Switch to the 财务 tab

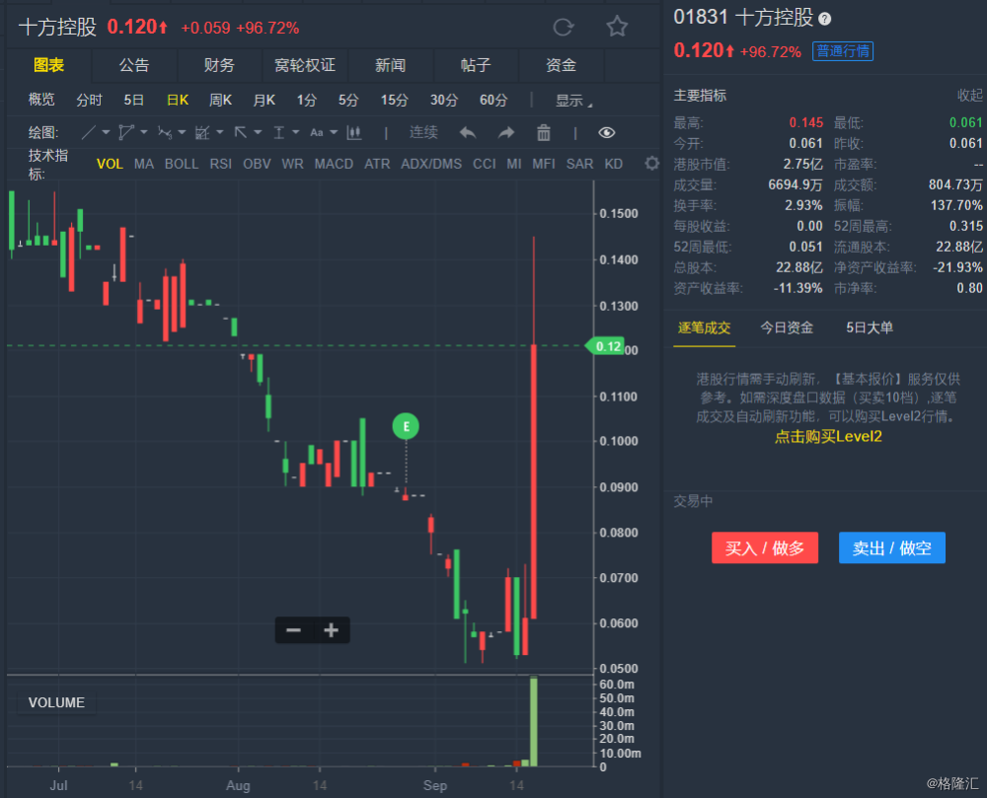[x=219, y=65]
